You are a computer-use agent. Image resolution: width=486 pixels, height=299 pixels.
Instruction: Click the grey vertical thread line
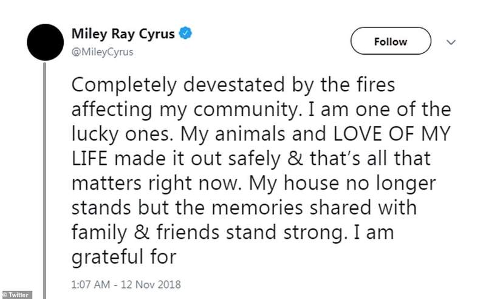point(44,182)
